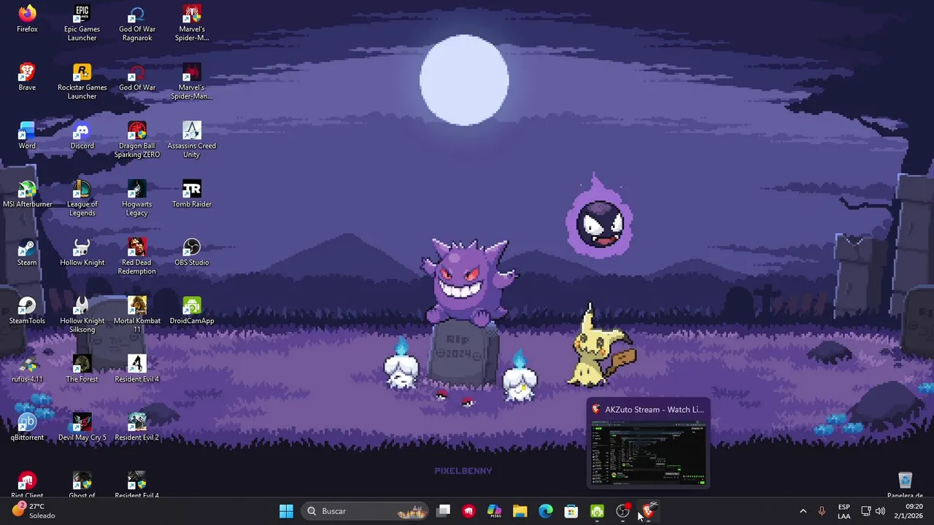Open Microsoft Store from the taskbar
Viewport: 934px width, 525px height.
click(x=571, y=511)
